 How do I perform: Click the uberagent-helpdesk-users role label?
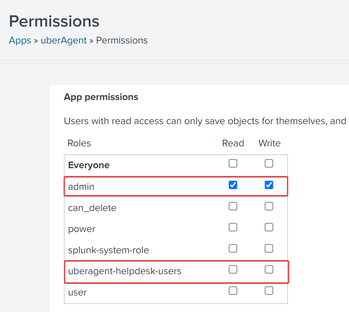pos(125,271)
